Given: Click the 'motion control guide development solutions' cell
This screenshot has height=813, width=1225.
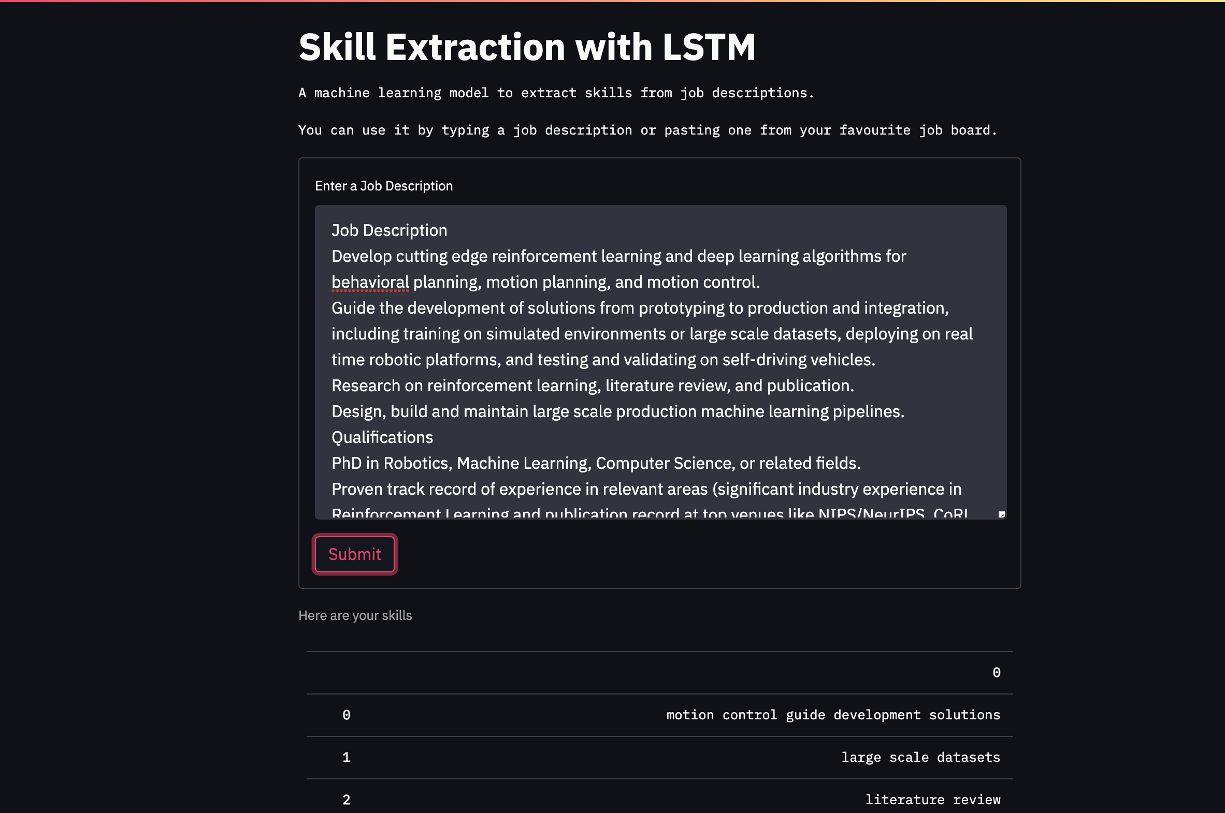Looking at the screenshot, I should [x=833, y=715].
